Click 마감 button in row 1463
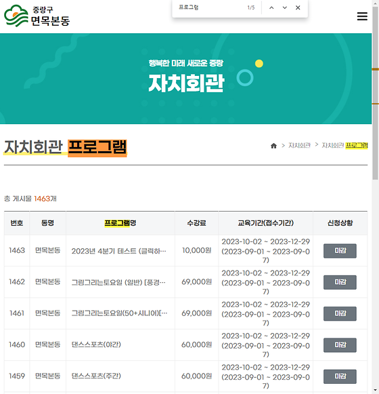Image resolution: width=379 pixels, height=394 pixels. click(340, 251)
